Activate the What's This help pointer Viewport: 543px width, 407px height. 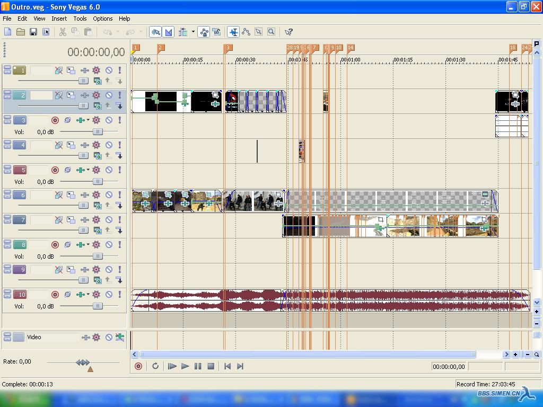point(288,32)
